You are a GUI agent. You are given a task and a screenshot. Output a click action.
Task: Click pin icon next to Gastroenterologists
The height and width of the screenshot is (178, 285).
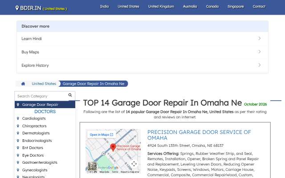[18, 162]
